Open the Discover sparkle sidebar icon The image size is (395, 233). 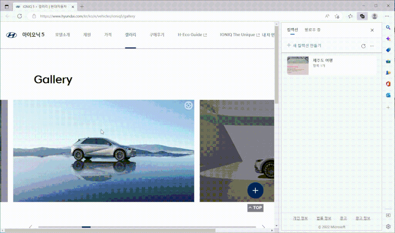click(x=388, y=39)
